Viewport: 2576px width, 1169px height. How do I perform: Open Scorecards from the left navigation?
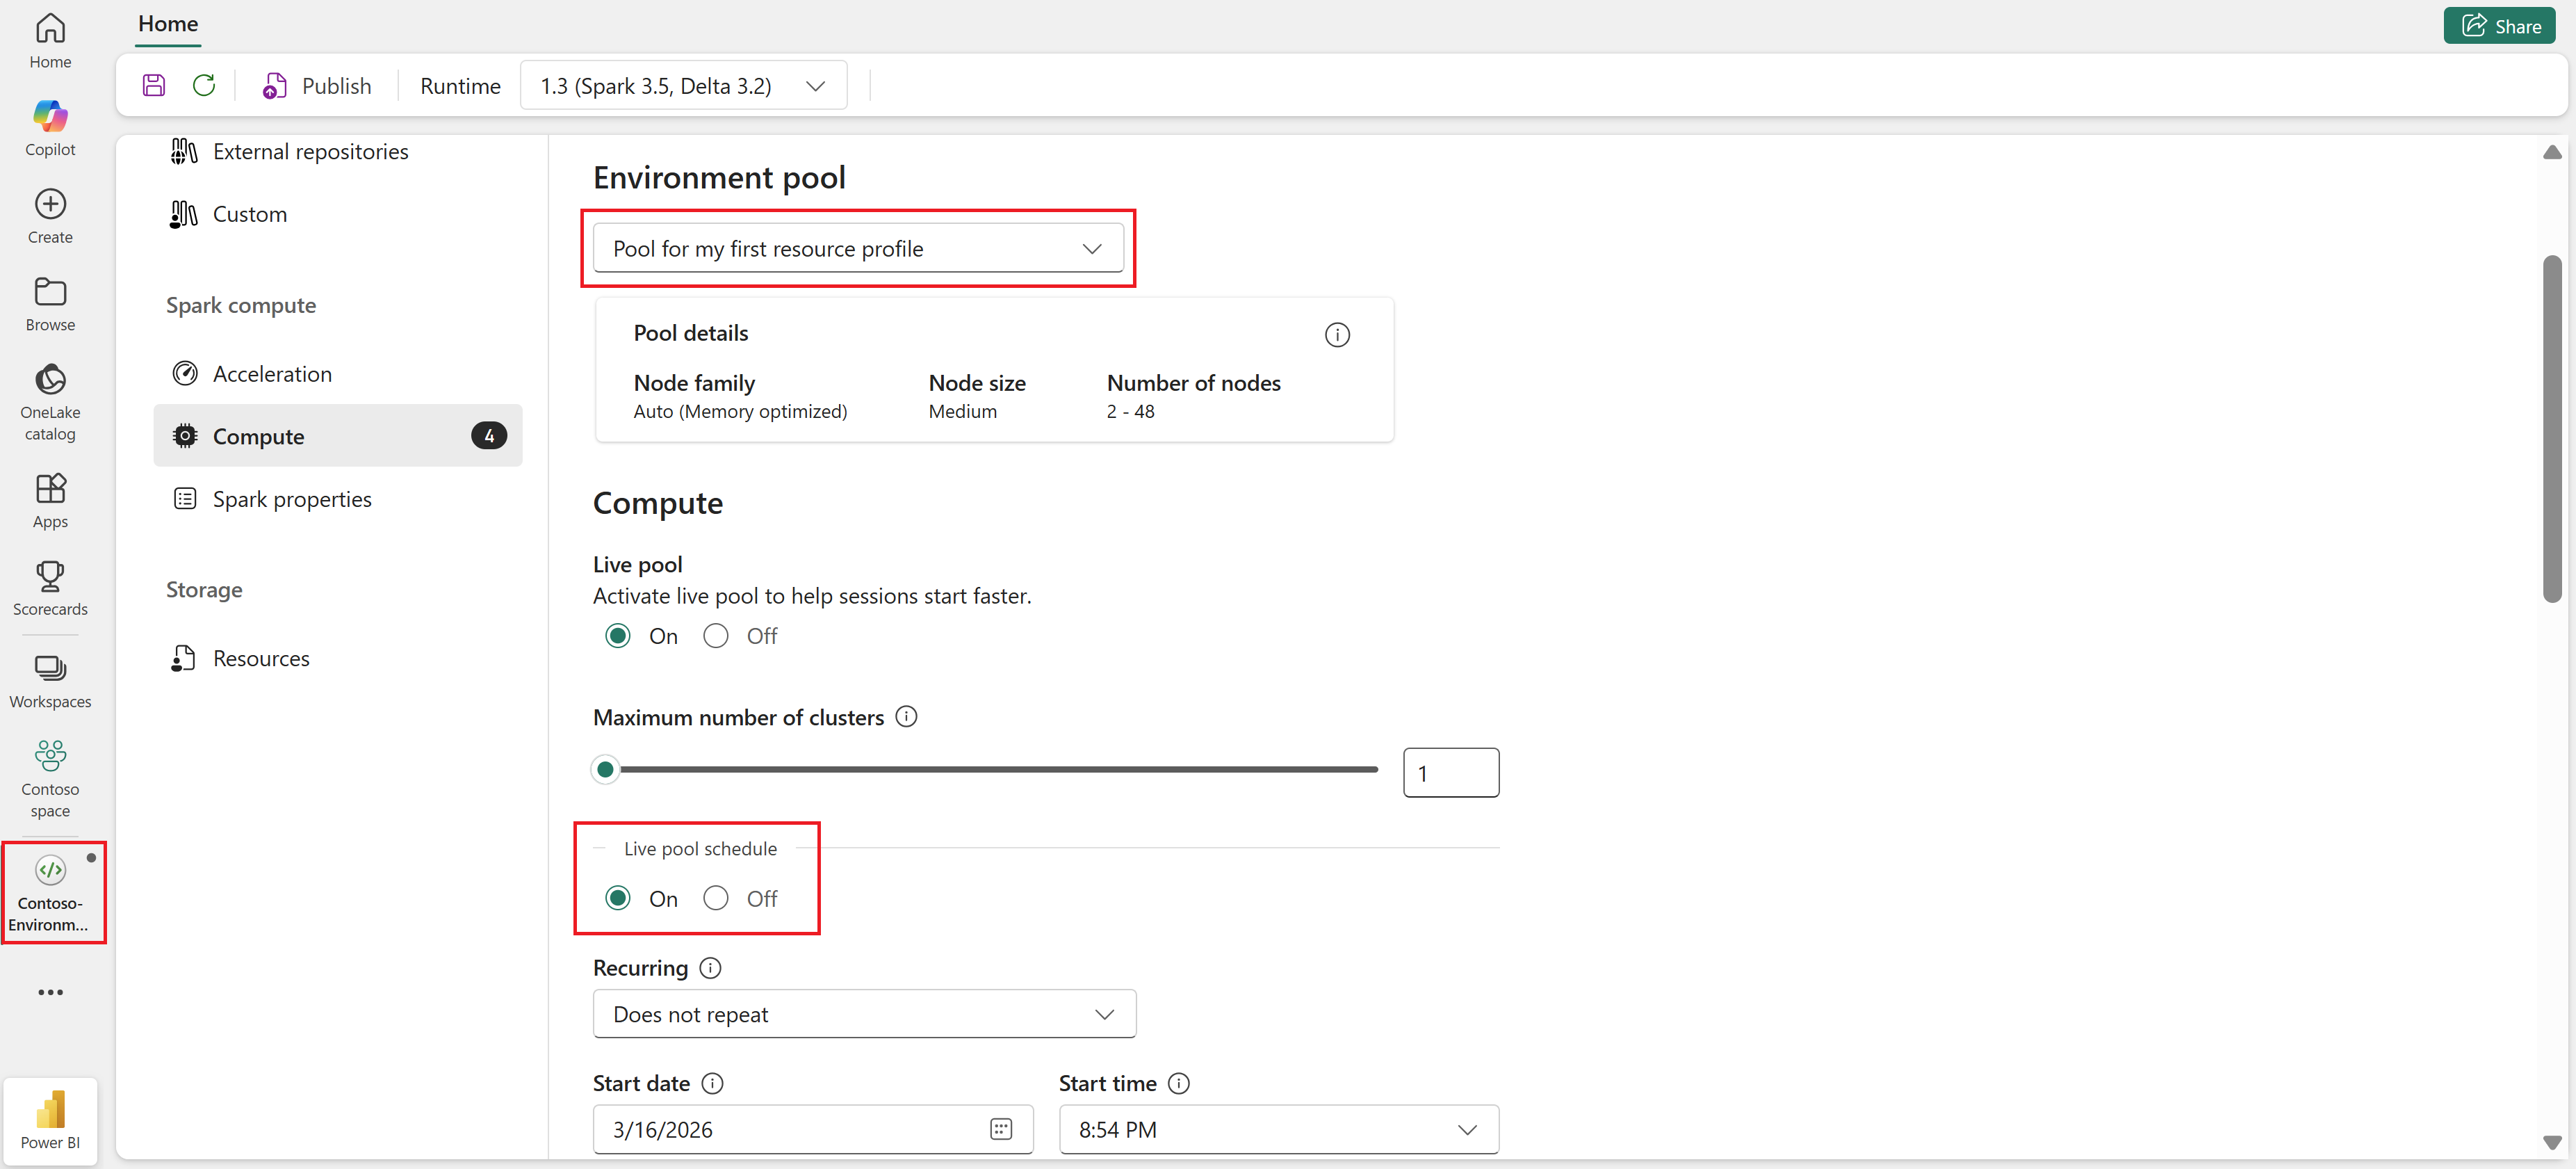click(x=50, y=588)
